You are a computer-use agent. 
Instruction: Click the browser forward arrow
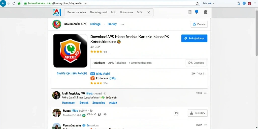pyautogui.click(x=9, y=3)
